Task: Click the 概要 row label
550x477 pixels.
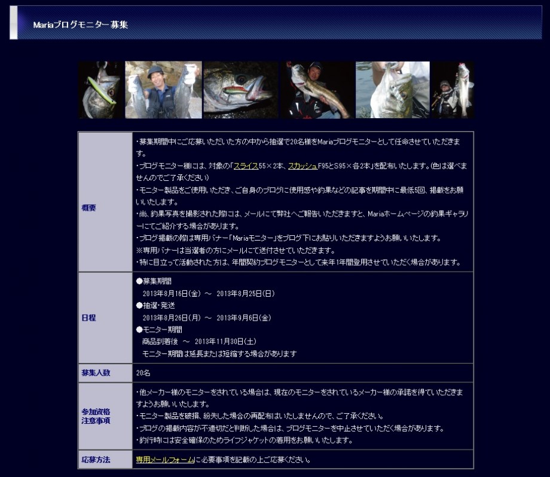Action: click(x=88, y=208)
